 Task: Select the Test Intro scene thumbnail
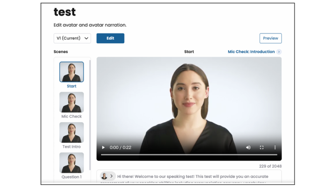tap(72, 133)
